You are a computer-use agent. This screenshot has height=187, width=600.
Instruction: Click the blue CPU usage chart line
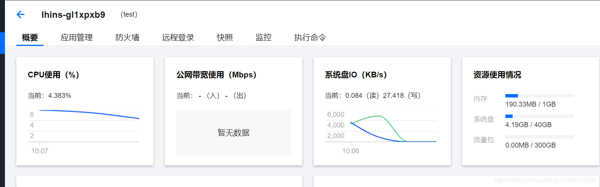(x=89, y=113)
